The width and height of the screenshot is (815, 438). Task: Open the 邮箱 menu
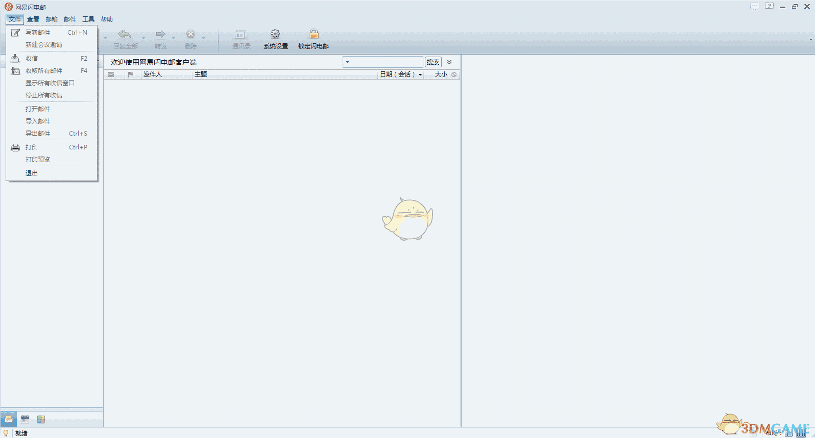click(x=52, y=19)
